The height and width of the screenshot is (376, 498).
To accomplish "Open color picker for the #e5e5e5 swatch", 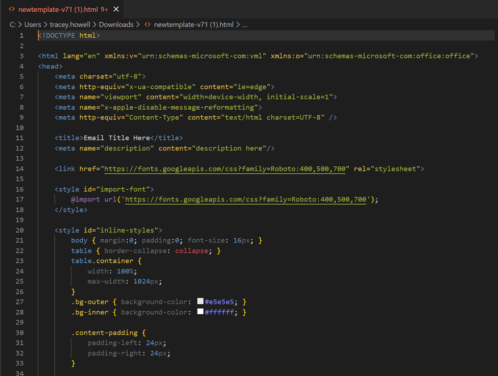I will (x=200, y=302).
